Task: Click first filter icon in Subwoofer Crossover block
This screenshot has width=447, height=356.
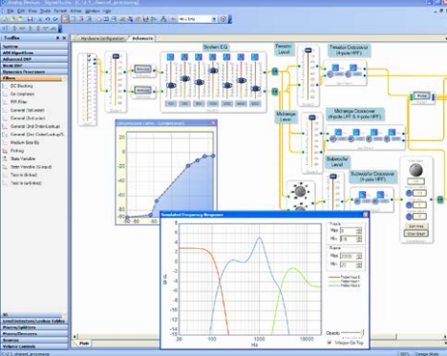Action: click(362, 194)
